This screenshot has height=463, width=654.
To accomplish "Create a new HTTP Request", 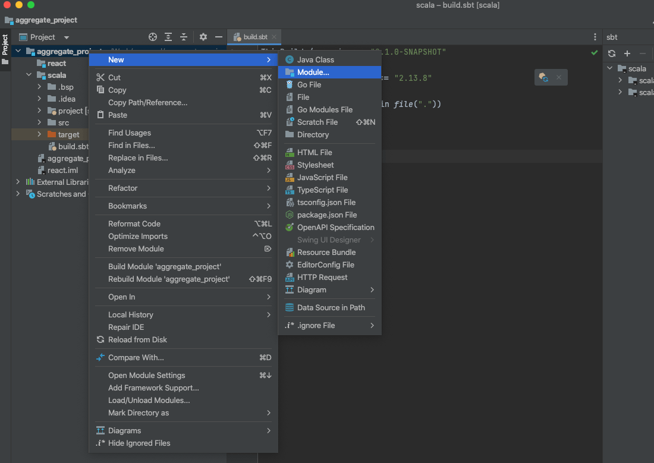I will pos(330,278).
